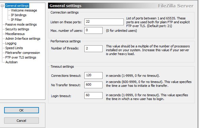Collapse the General settings tree node

coord(3,6)
